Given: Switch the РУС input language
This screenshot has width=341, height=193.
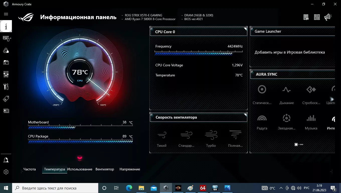Looking at the screenshot, I should tap(306, 188).
